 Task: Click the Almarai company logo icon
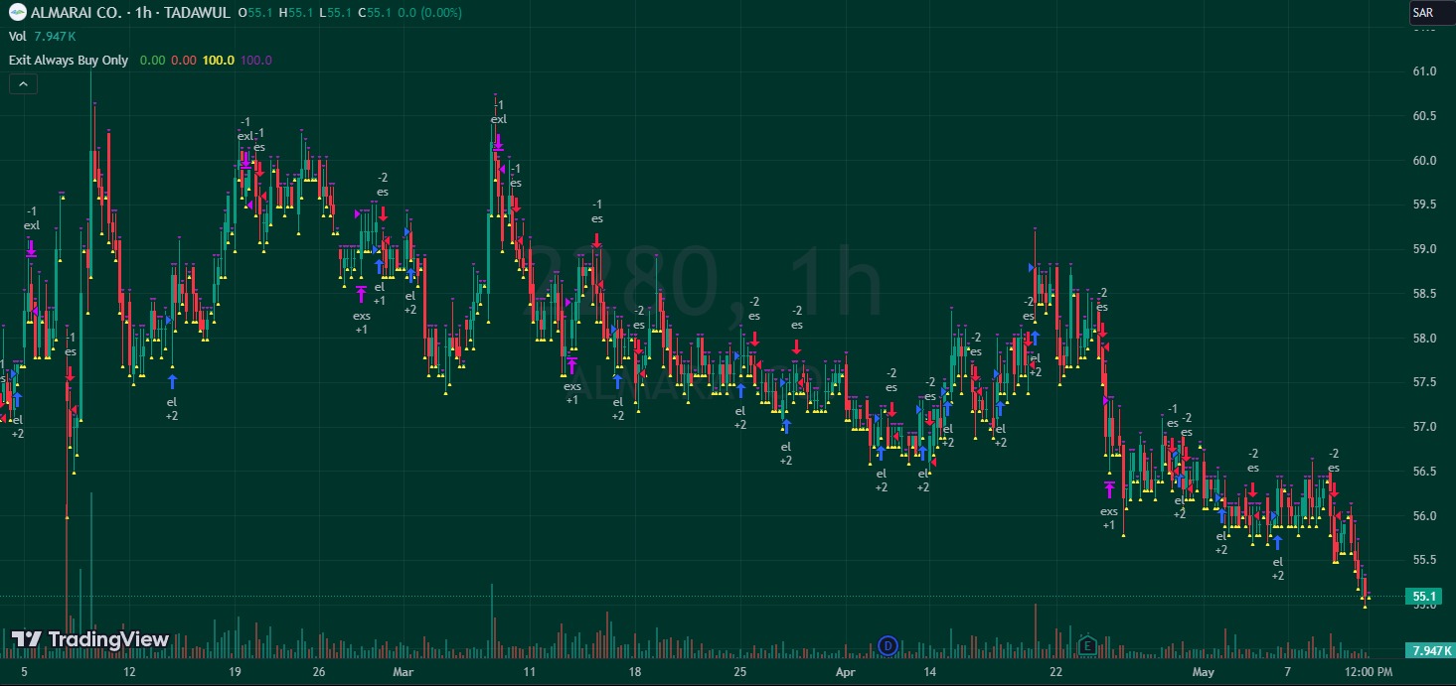click(16, 12)
